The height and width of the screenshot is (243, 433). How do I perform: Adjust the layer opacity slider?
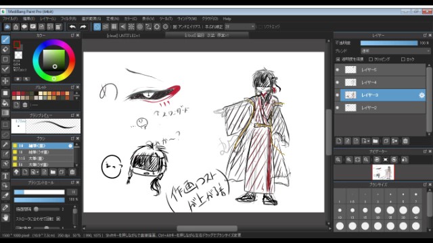point(389,43)
